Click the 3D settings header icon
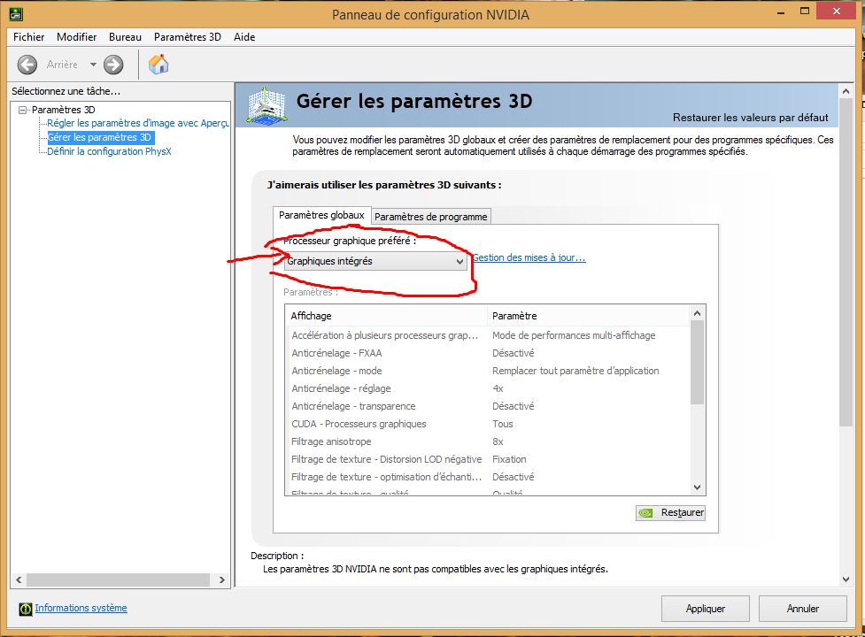Screen dimensions: 865x637 (266, 105)
